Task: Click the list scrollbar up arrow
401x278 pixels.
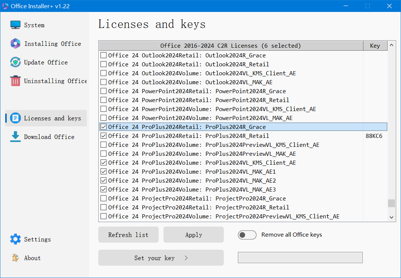Action: pyautogui.click(x=391, y=45)
